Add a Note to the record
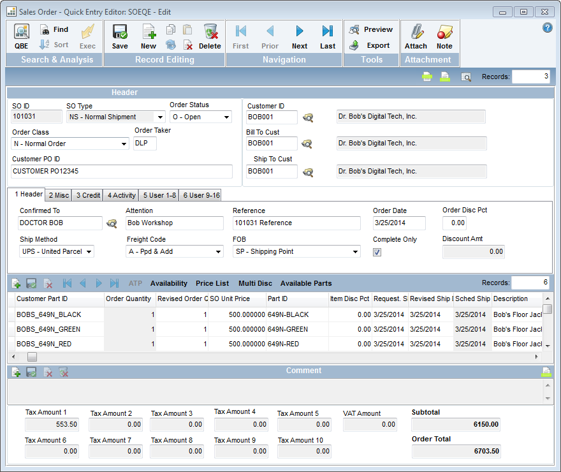The height and width of the screenshot is (472, 561). (x=444, y=36)
